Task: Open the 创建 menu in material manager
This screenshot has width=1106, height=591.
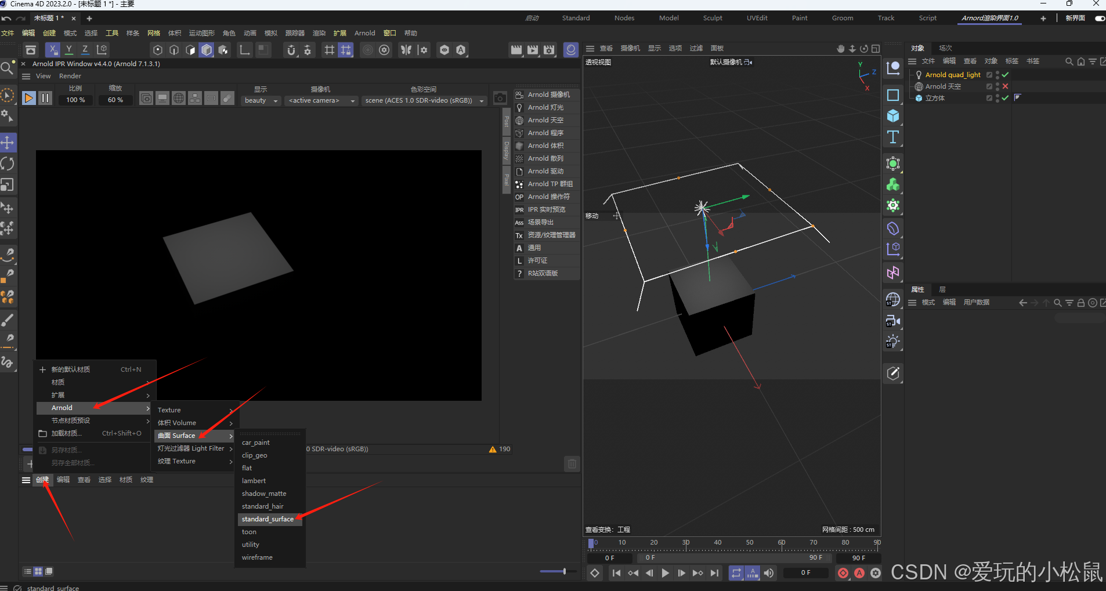Action: point(42,480)
